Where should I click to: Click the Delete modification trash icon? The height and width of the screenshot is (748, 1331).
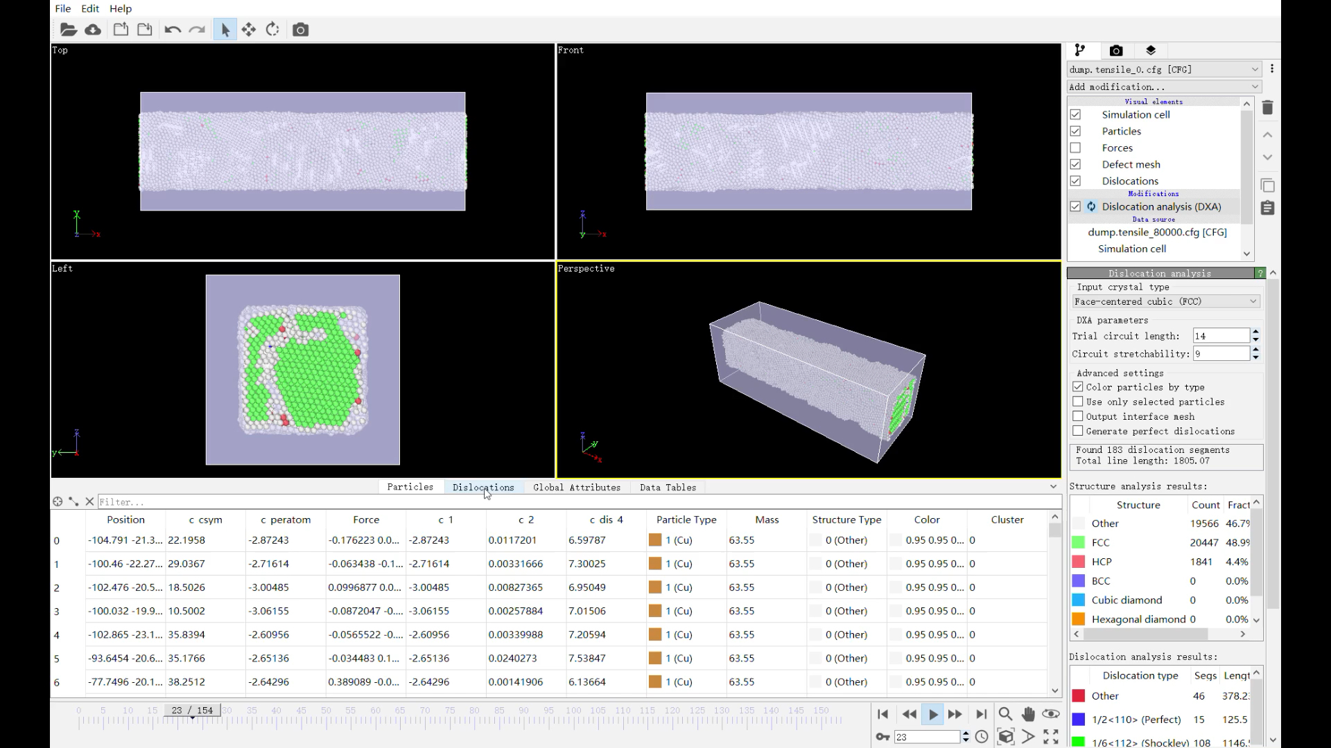1268,107
